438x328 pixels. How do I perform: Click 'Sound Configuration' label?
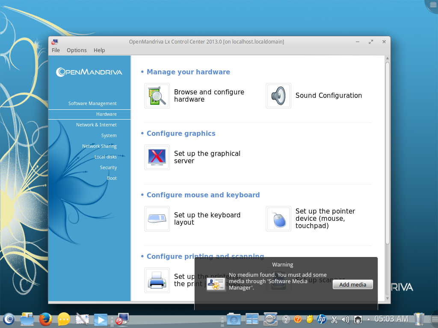click(x=328, y=95)
